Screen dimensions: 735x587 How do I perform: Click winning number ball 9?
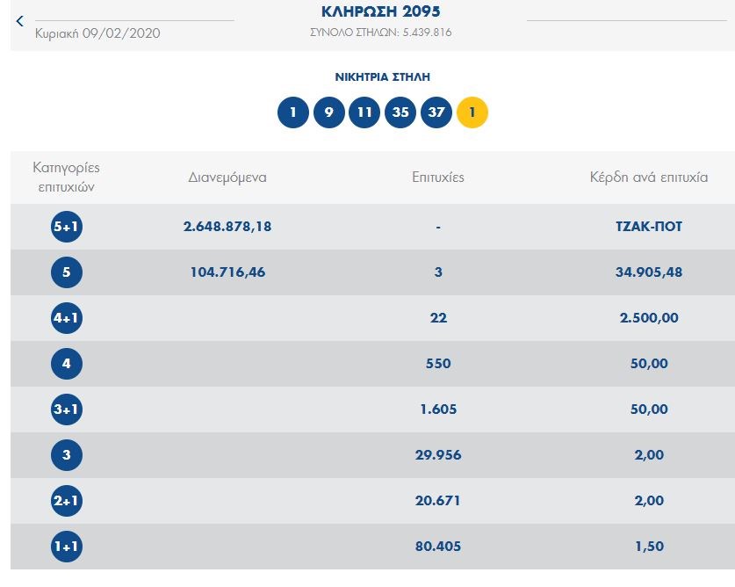[328, 112]
